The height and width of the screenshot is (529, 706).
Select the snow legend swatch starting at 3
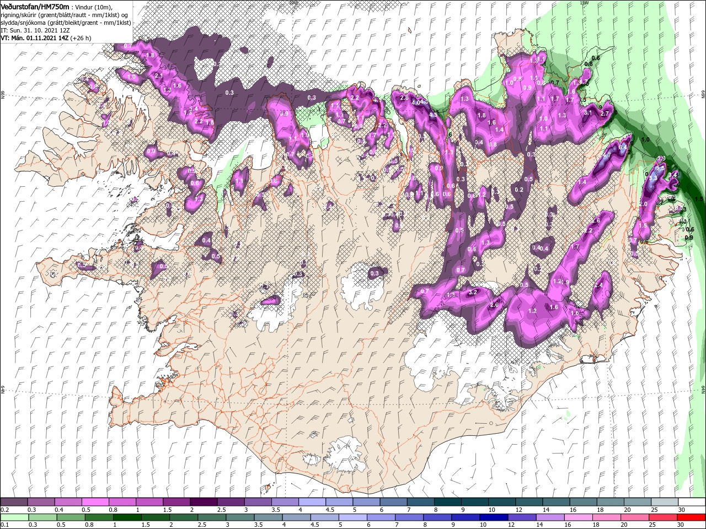[x=257, y=502]
